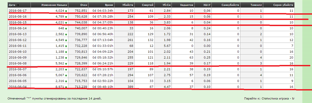Screen dimensions: 312x103
Task: Click the green up arrow beside 5,067
Action: tap(66, 75)
